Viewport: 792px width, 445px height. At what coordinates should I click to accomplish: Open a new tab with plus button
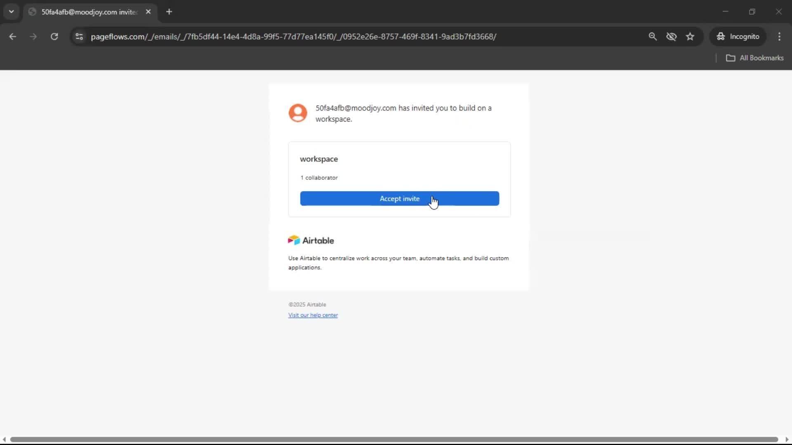click(x=169, y=12)
